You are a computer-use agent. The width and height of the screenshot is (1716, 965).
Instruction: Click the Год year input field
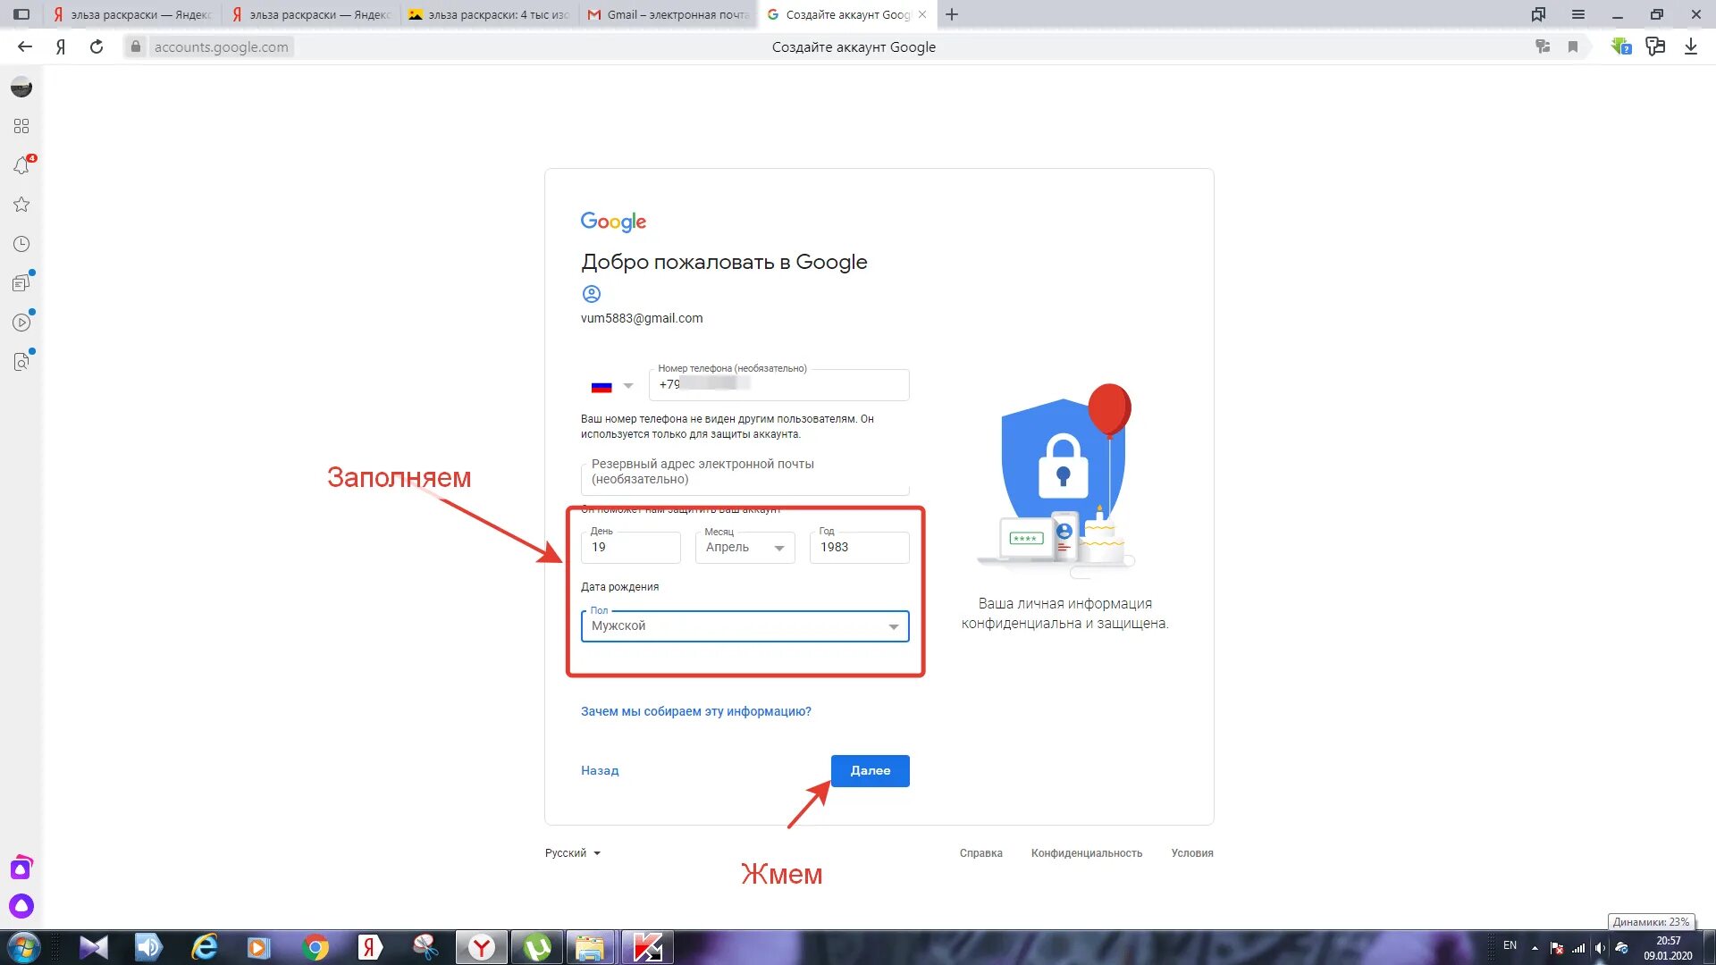(x=859, y=547)
